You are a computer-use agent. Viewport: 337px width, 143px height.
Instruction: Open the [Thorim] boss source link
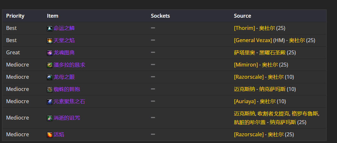coord(244,28)
